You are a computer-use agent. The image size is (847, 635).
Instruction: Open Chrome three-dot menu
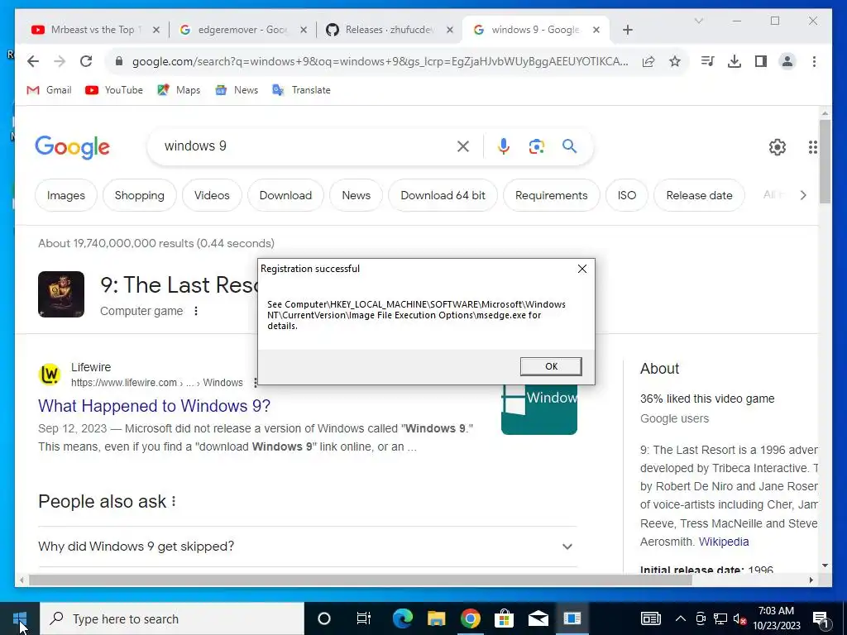point(814,61)
